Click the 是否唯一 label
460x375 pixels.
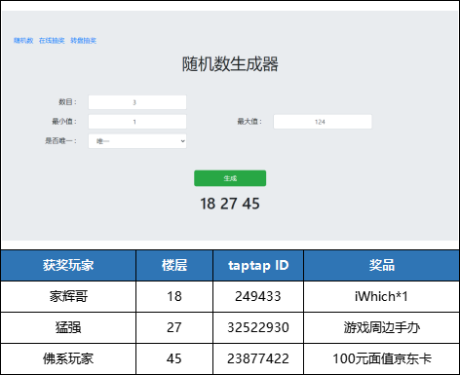click(60, 141)
